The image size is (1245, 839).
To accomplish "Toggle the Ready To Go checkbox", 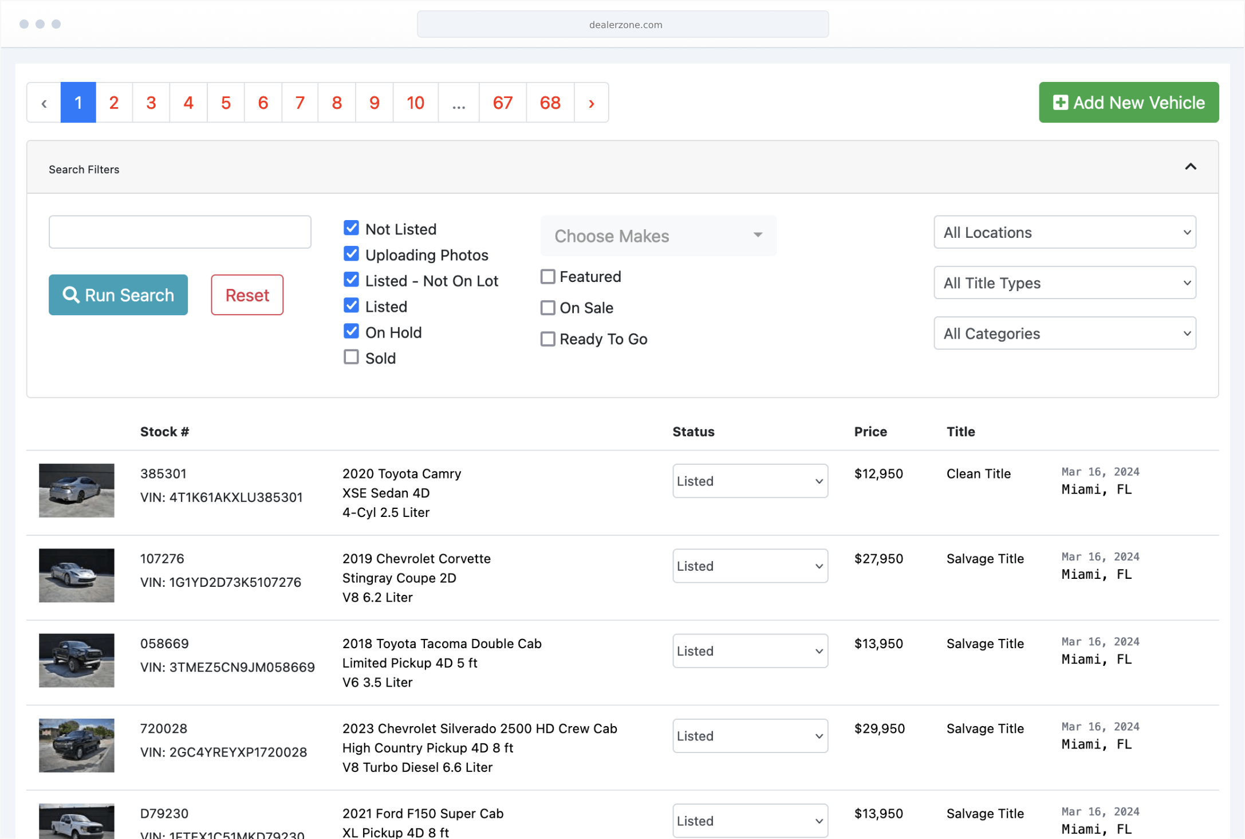I will tap(547, 339).
